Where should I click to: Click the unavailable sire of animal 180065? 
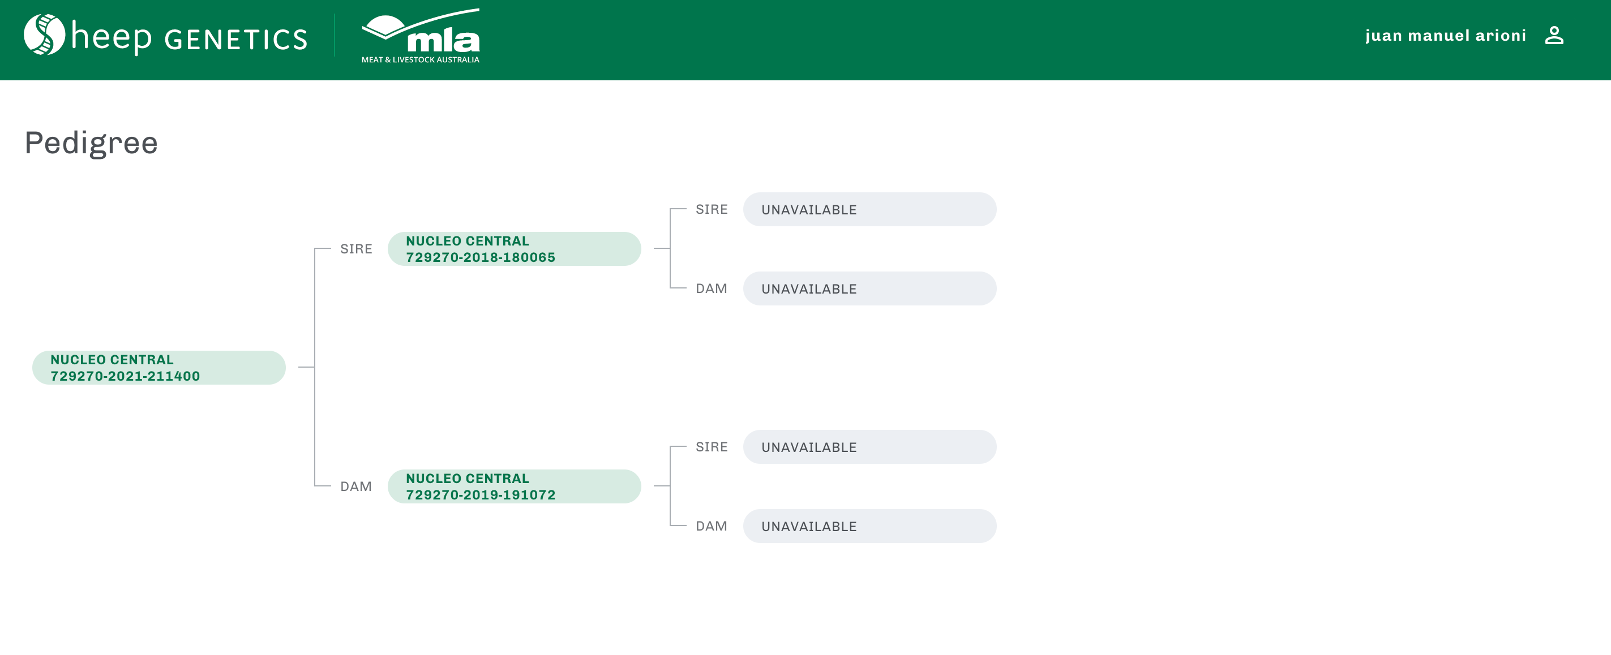[x=869, y=209]
